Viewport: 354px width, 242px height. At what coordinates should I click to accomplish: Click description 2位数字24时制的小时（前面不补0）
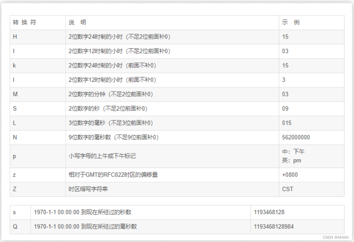click(112, 66)
